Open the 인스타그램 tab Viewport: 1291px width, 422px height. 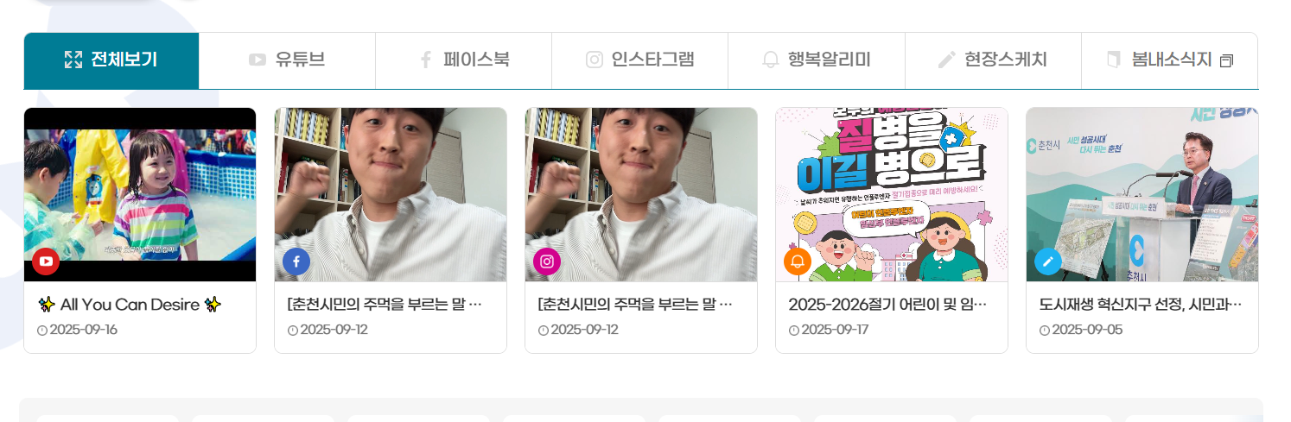pyautogui.click(x=639, y=60)
